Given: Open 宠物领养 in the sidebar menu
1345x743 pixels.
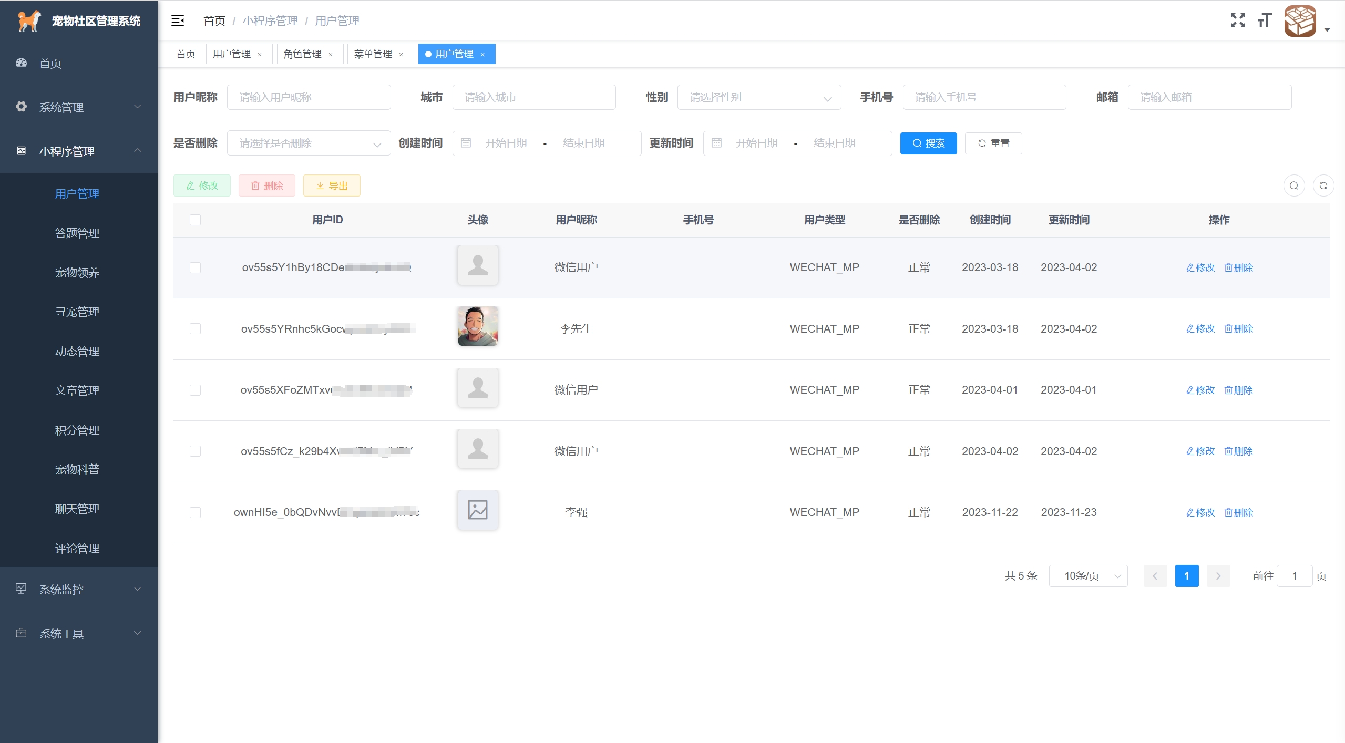Looking at the screenshot, I should 77,272.
